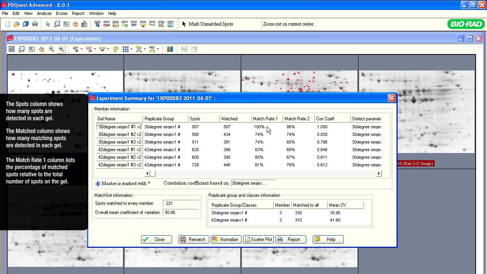Open the View menu
The height and width of the screenshot is (274, 487).
click(x=28, y=13)
